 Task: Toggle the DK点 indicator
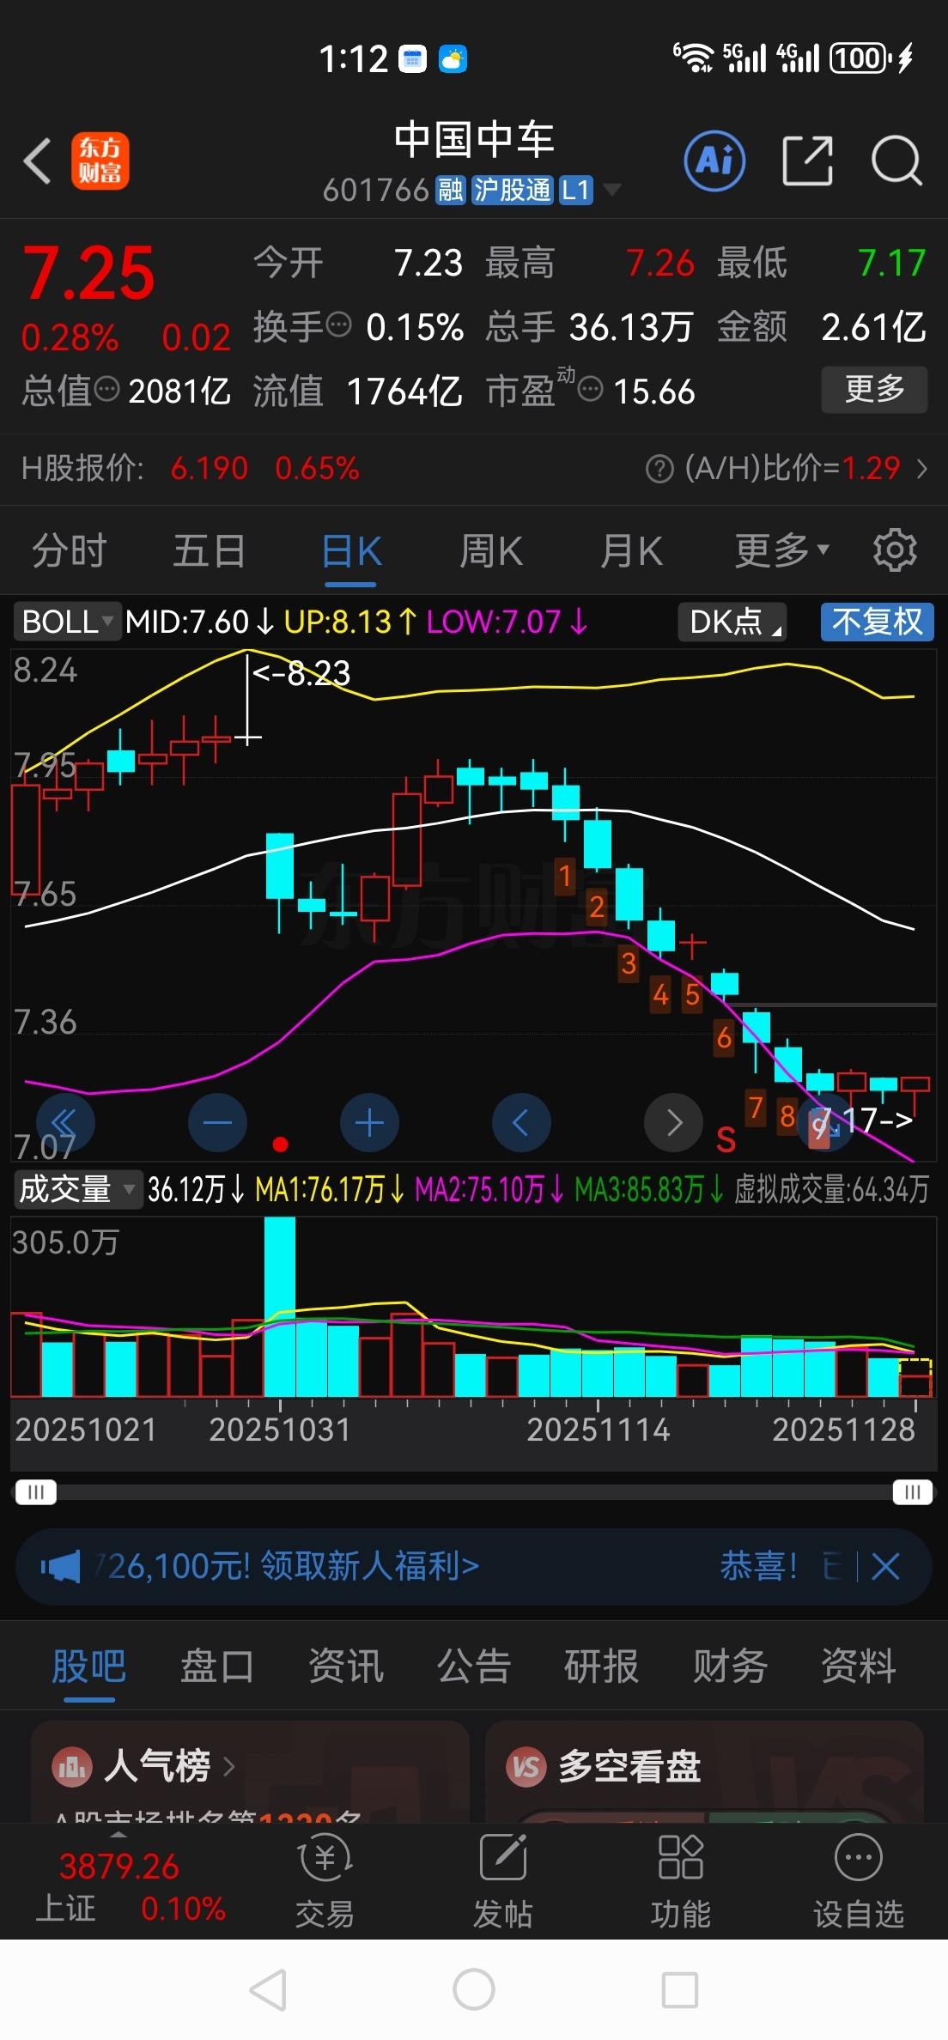(732, 622)
